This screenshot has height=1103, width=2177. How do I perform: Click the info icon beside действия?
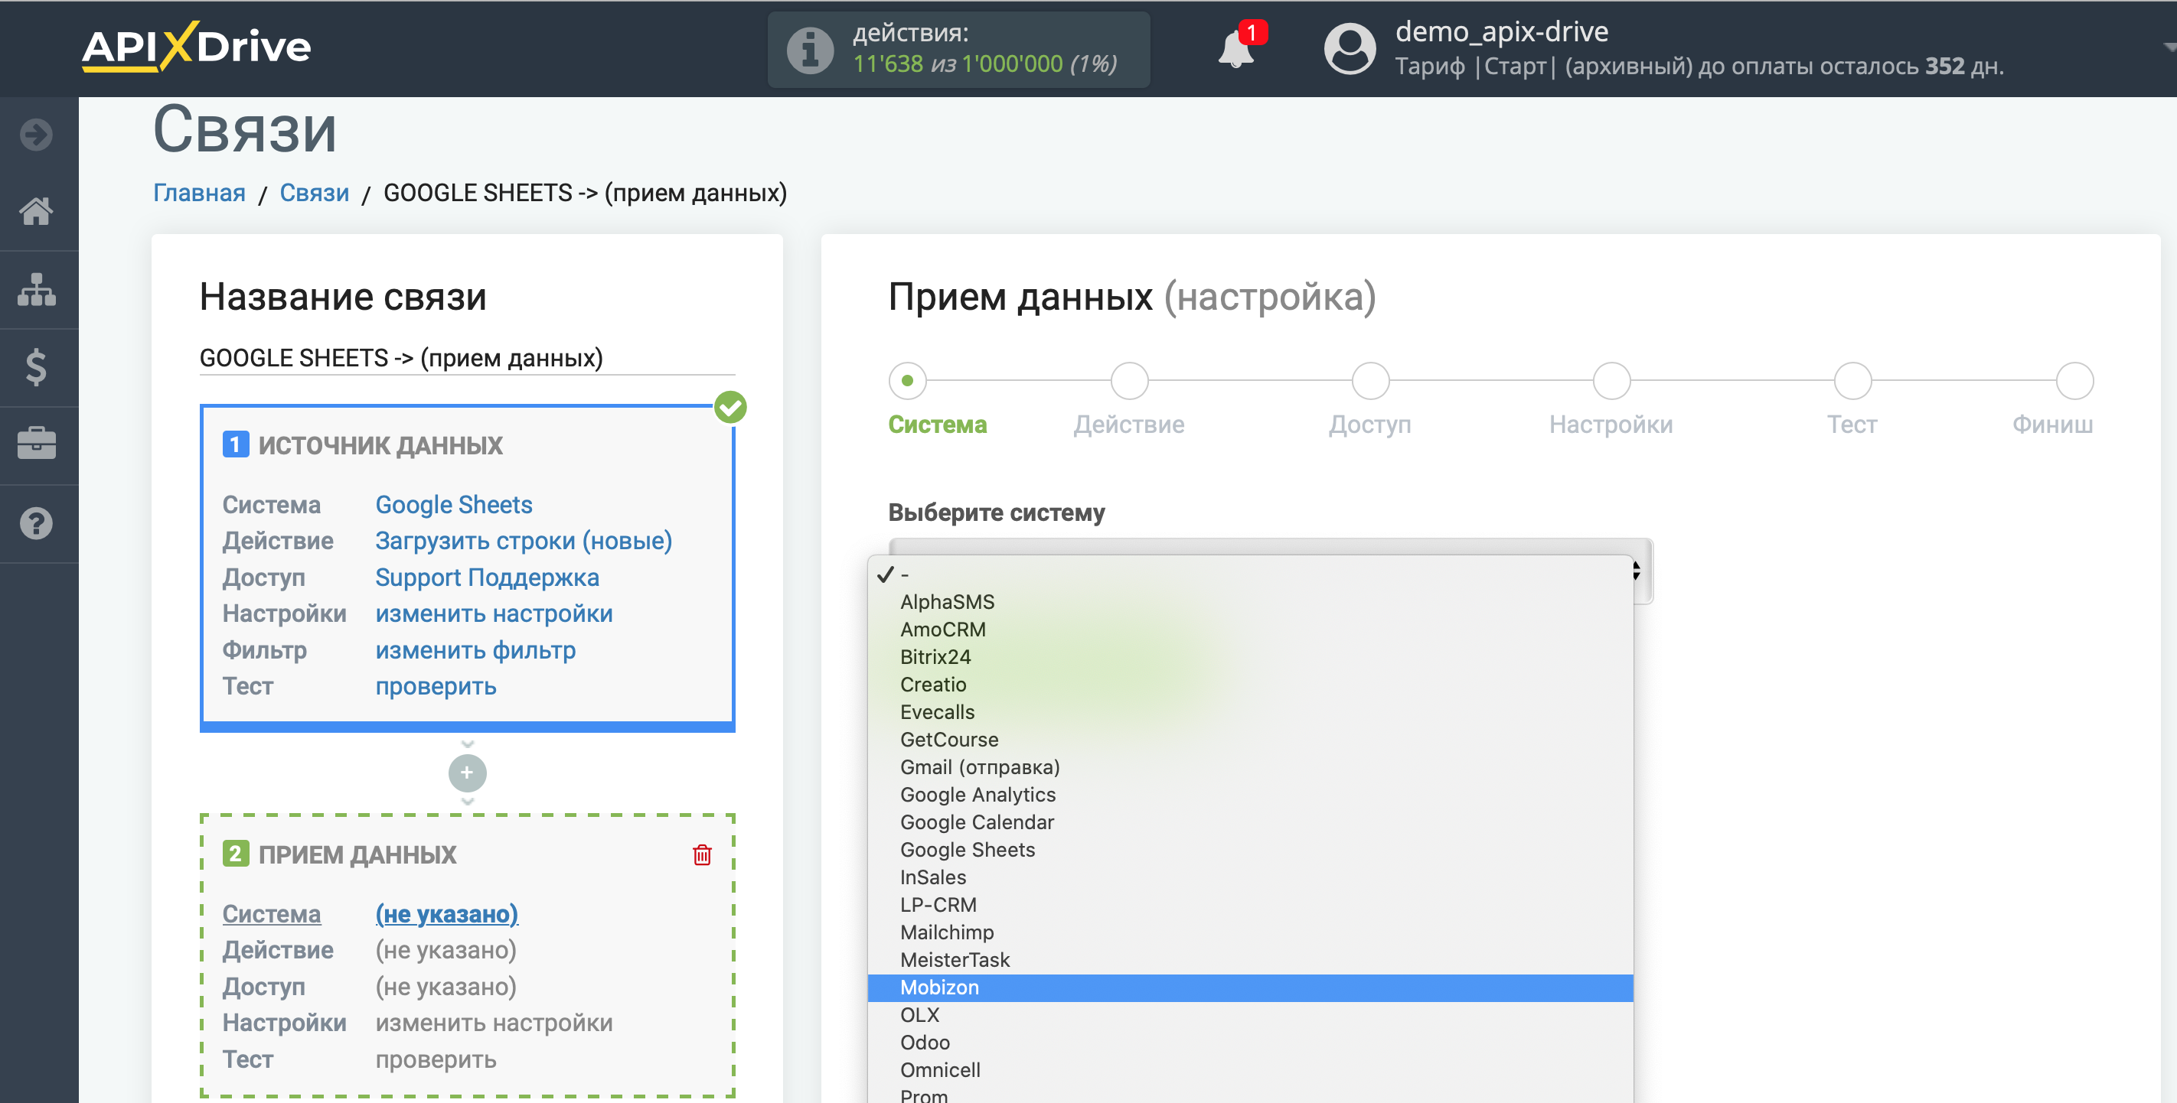tap(810, 50)
